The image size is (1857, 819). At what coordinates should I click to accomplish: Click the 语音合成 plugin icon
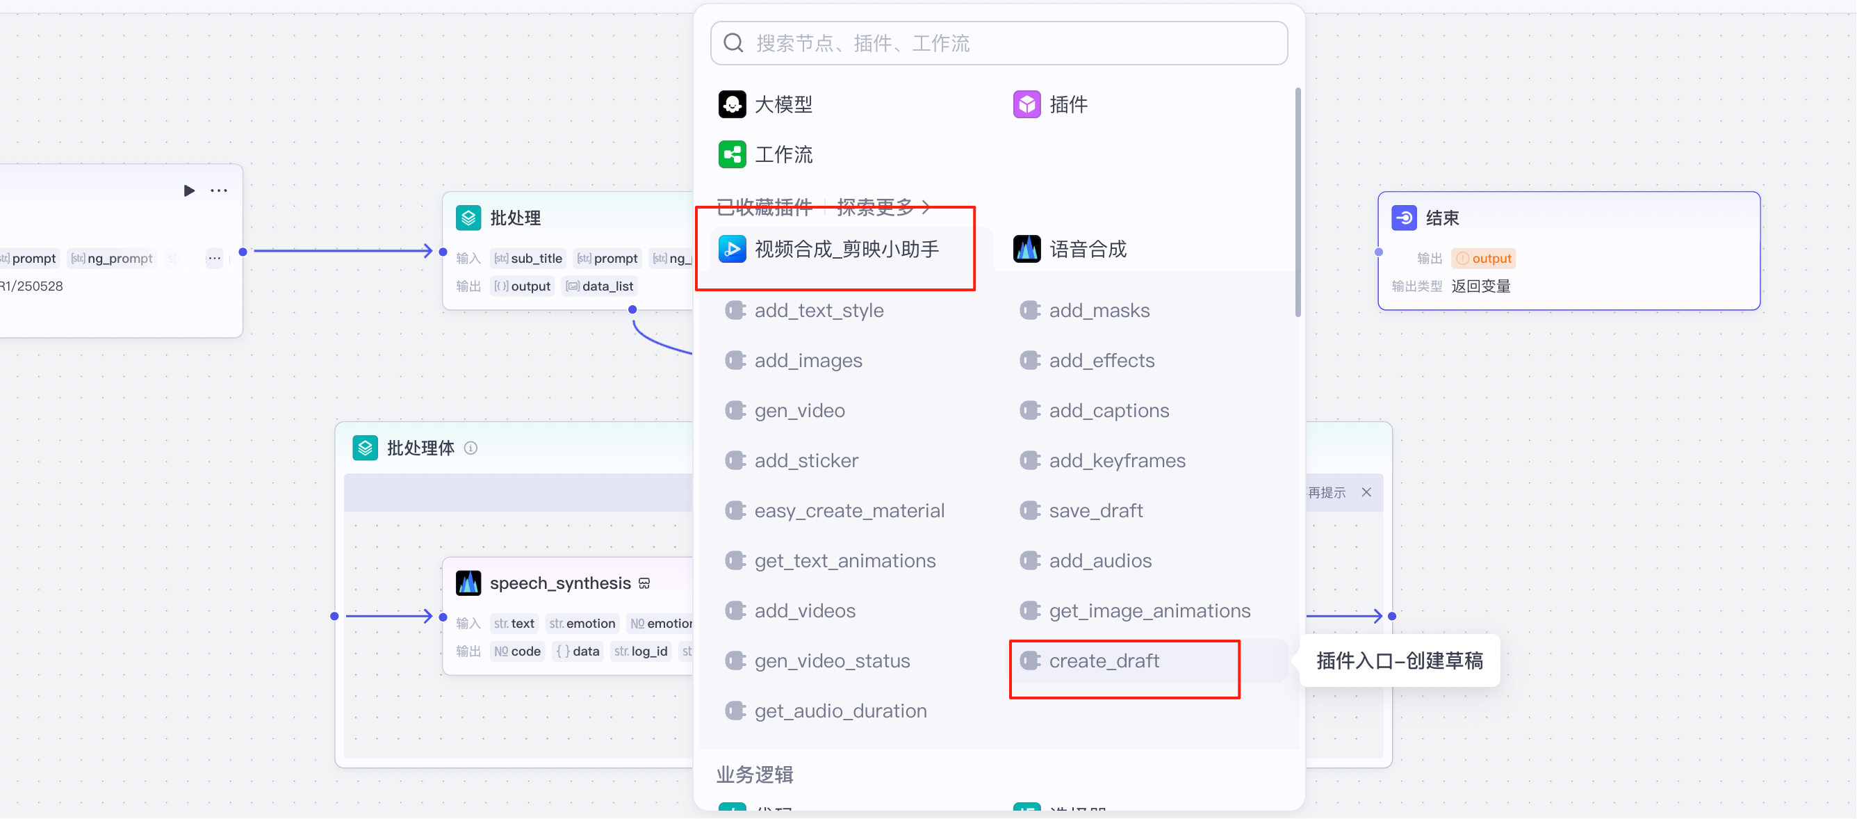point(1026,250)
